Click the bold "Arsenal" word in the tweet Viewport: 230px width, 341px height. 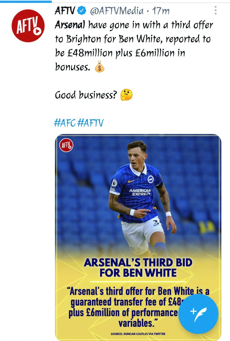click(x=70, y=25)
